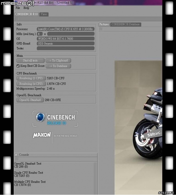Send results with To Database button
Image resolution: width=176 pixels, height=195 pixels.
pos(58,66)
